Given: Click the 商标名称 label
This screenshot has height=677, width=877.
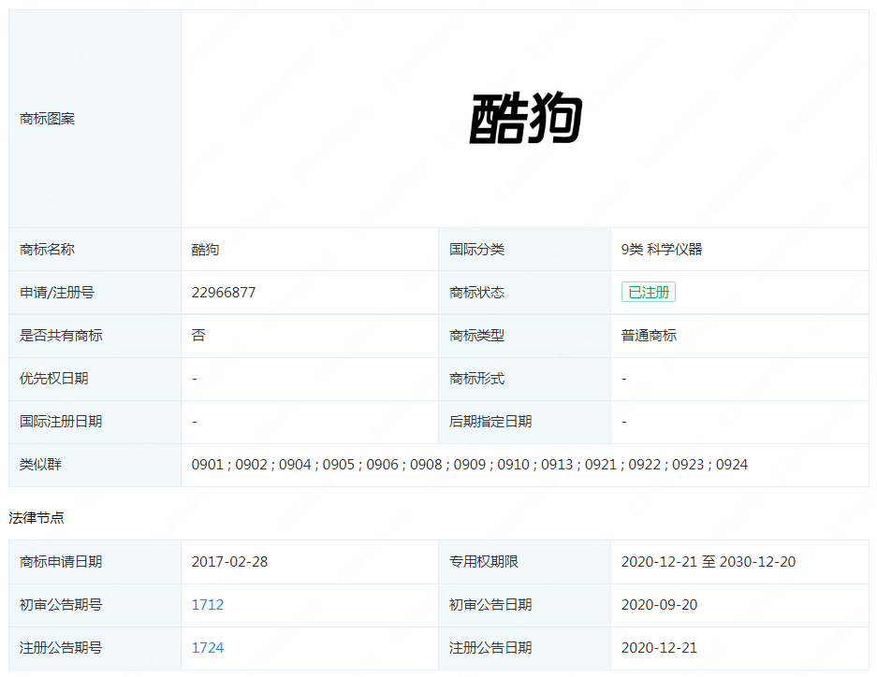Looking at the screenshot, I should 47,249.
